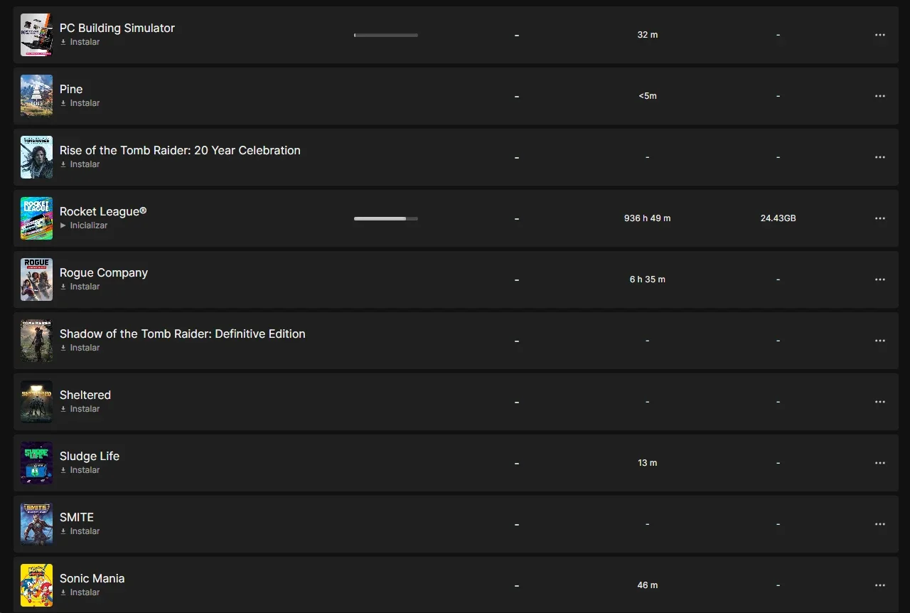Viewport: 910px width, 613px height.
Task: Click the Rocket League achievements progress bar
Action: (x=386, y=218)
